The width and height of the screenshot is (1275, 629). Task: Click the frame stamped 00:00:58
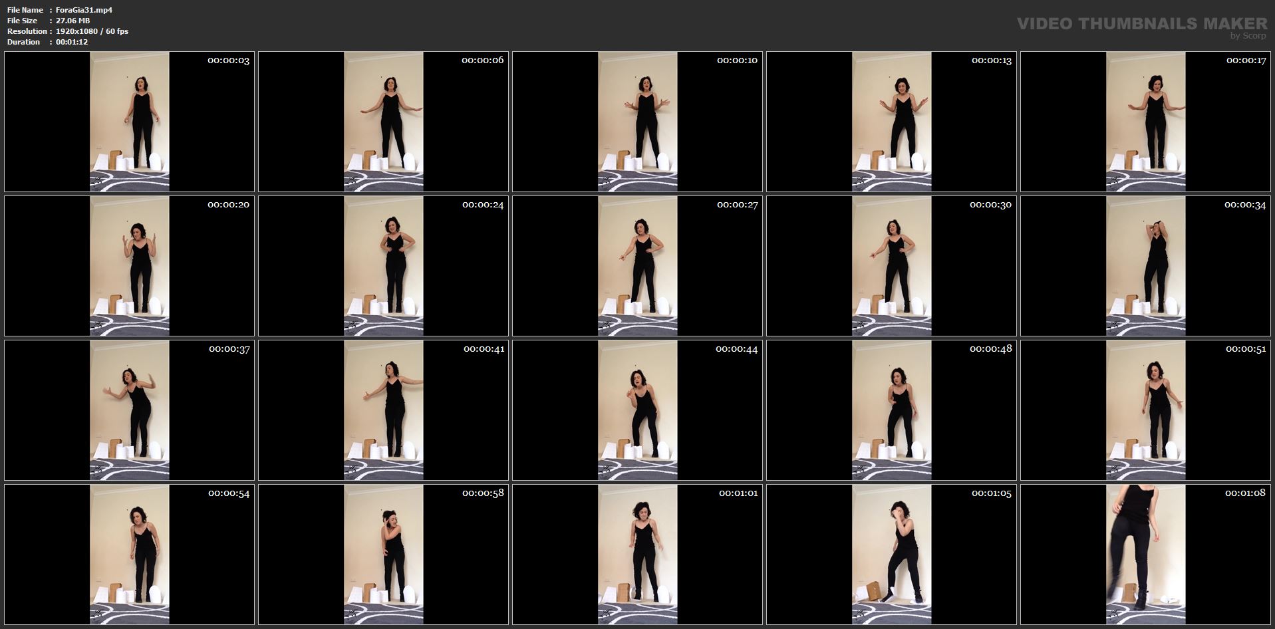384,555
